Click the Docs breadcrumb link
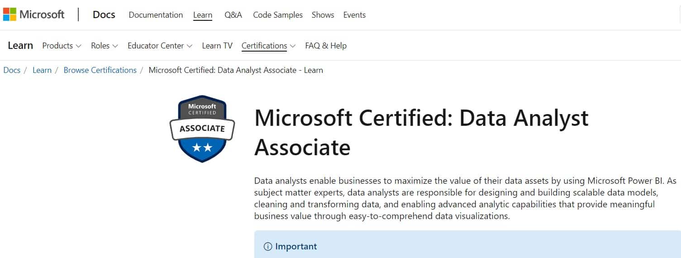This screenshot has width=681, height=258. point(12,70)
